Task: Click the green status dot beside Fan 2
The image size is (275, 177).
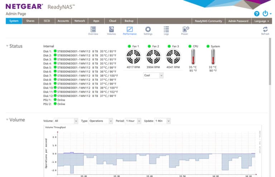Action: 149,46
